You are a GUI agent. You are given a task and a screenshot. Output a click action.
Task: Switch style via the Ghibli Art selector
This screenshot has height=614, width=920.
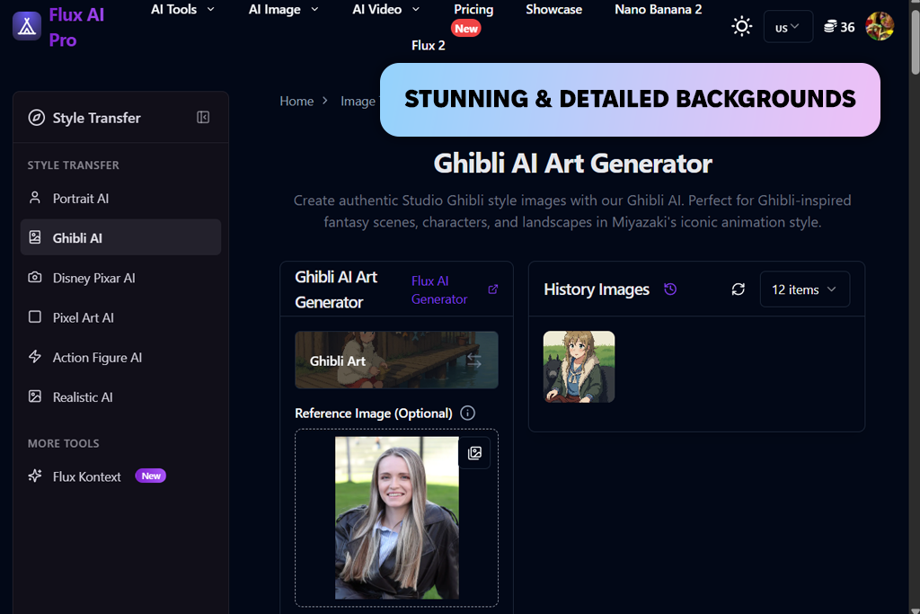point(396,360)
